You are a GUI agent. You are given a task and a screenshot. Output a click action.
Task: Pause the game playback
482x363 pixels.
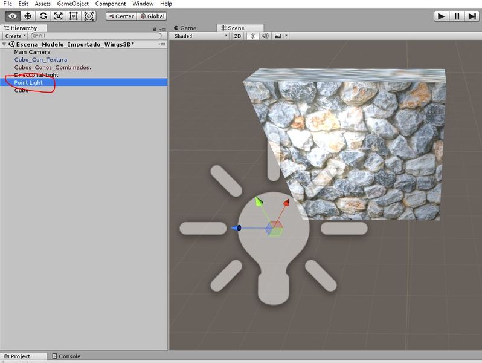tap(457, 16)
